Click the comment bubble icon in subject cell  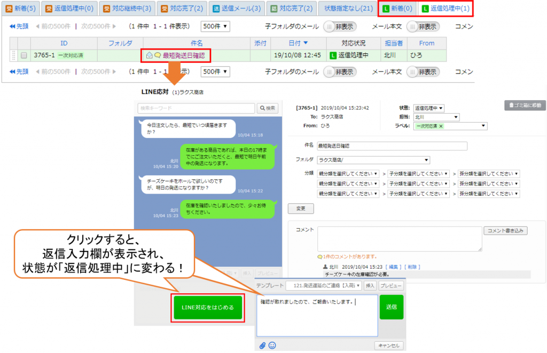coord(158,55)
